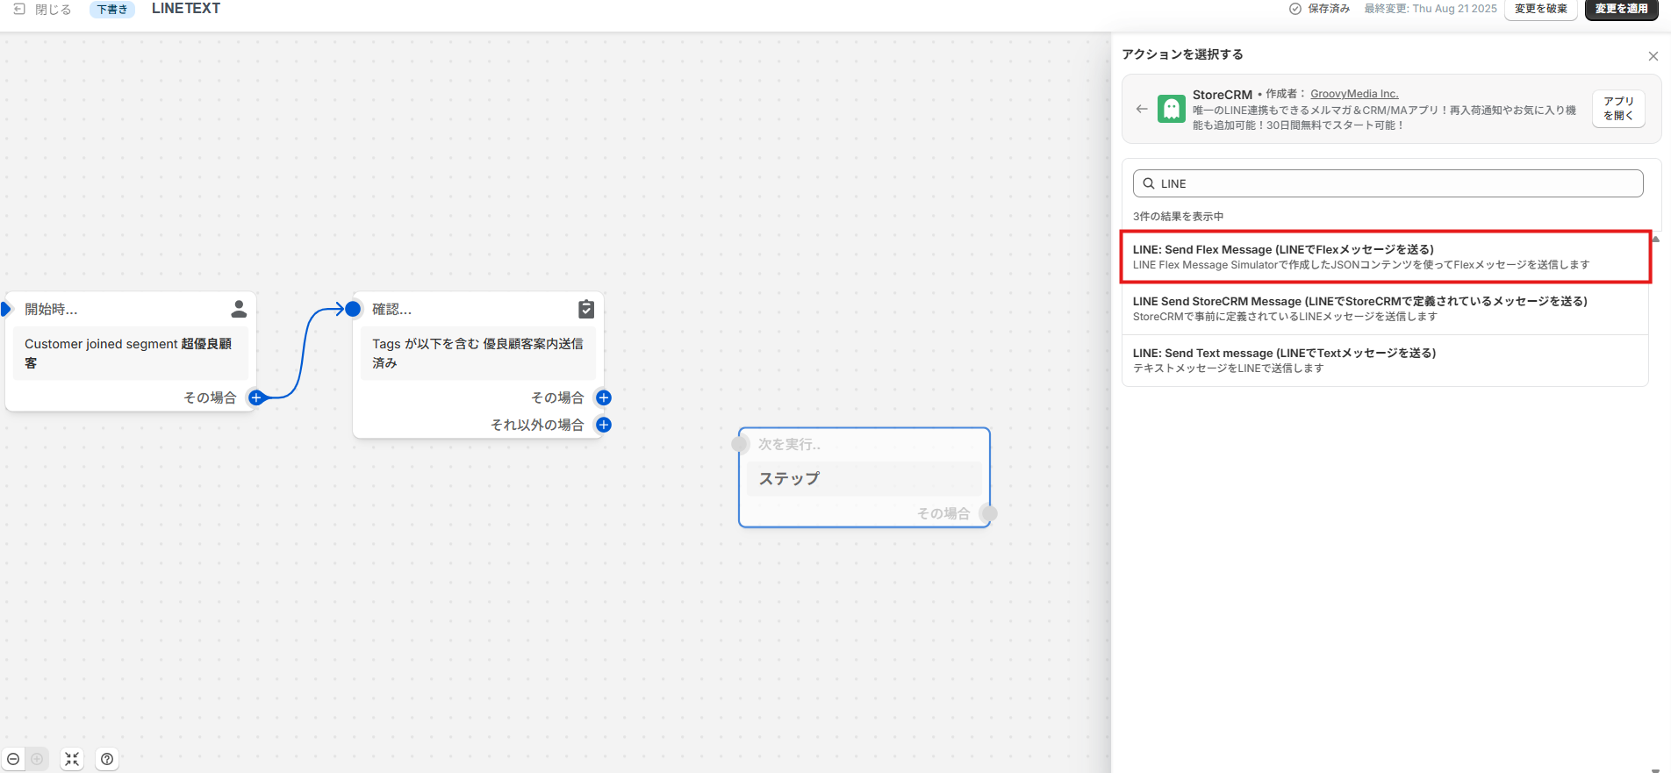Open the Customer joined segment trigger card

point(130,354)
